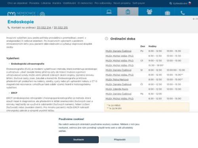Select the clipboard icon tab in header
This screenshot has height=148, width=198.
128,12
